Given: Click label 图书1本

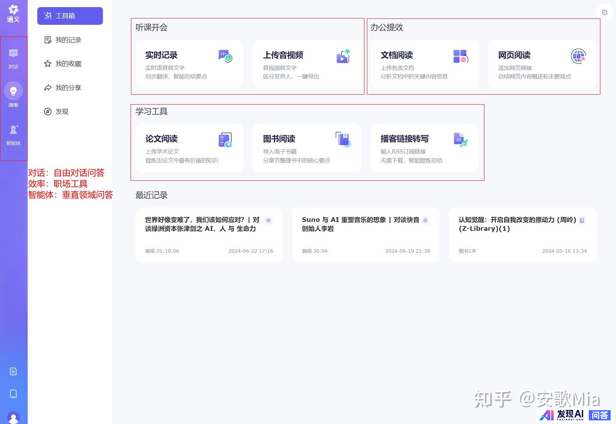Looking at the screenshot, I should tap(468, 251).
